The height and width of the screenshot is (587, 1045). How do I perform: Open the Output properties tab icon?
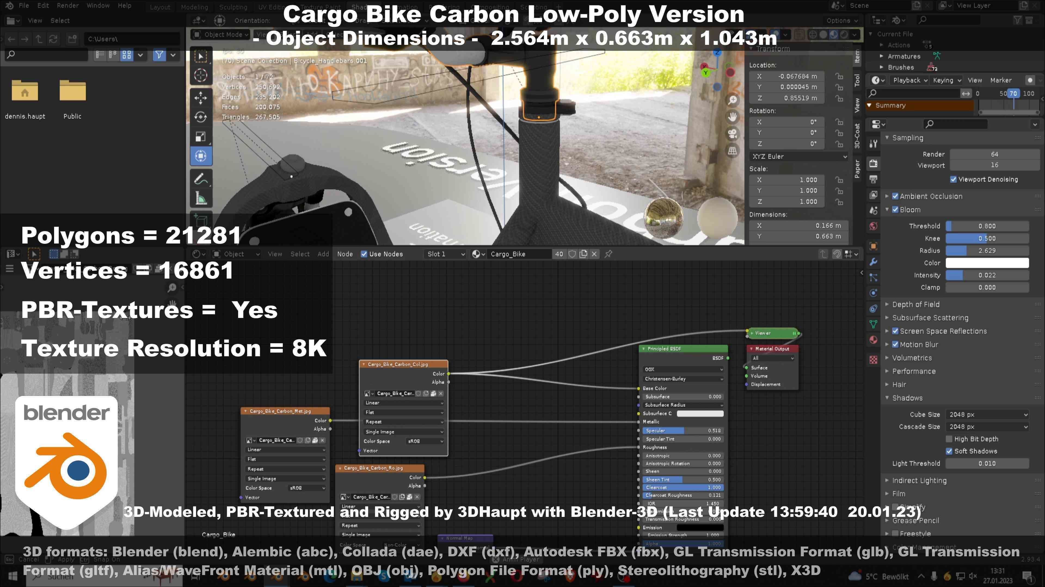pos(873,179)
